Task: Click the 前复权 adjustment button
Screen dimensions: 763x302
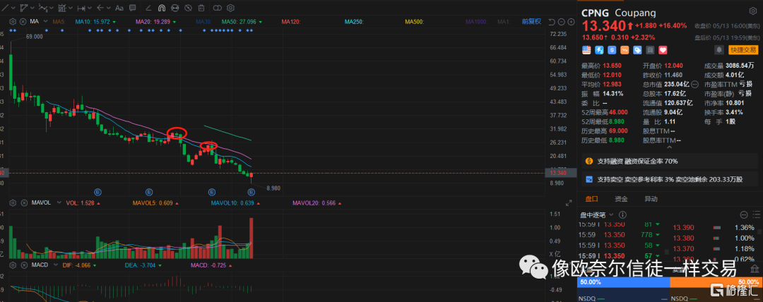Action: tap(531, 21)
